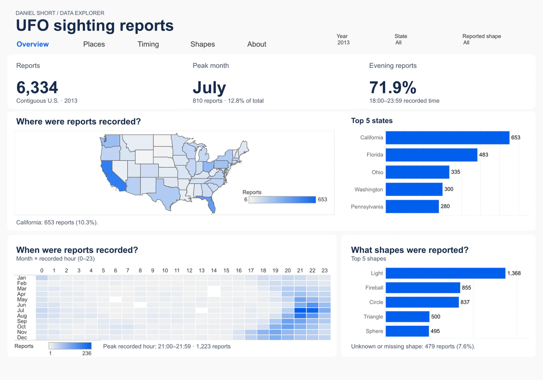Click '810 reports · 12.8% of total' text
The height and width of the screenshot is (380, 543).
pos(228,101)
